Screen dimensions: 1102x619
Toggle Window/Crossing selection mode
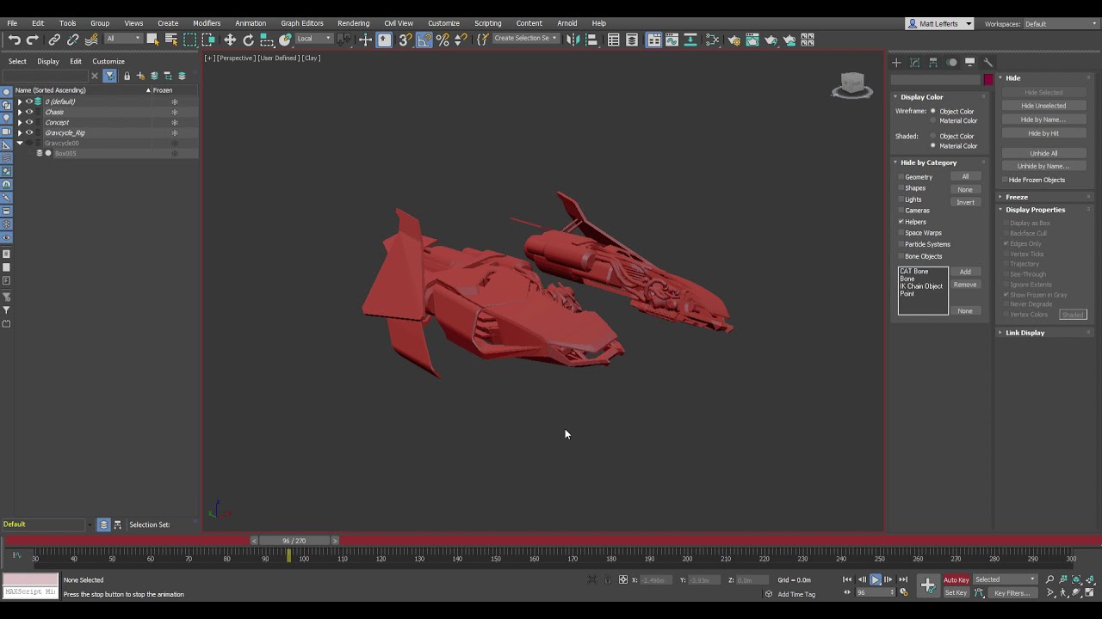208,40
